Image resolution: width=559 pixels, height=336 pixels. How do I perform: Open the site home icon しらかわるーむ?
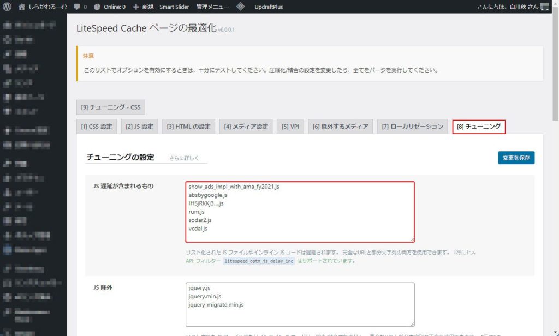22,7
